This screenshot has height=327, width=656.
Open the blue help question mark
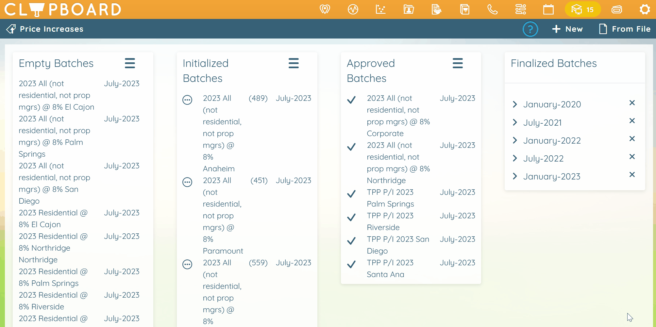coord(530,29)
